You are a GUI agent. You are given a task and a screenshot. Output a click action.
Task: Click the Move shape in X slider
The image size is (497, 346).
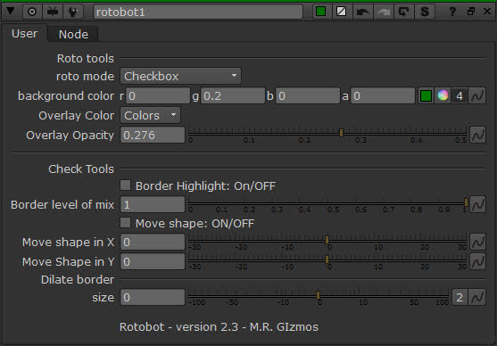[327, 242]
